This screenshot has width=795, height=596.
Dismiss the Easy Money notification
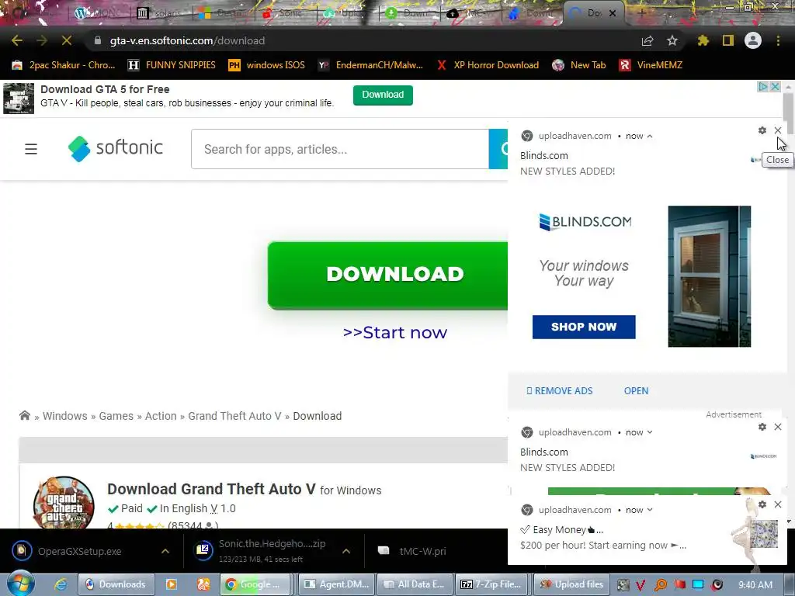(x=778, y=504)
